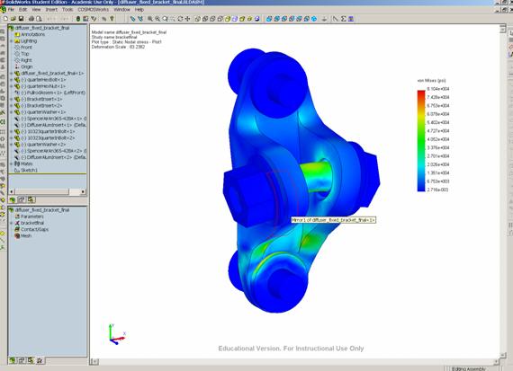Screen dimensions: 513x371
Task: Click the XYZ coordinate triad
Action: pos(117,334)
